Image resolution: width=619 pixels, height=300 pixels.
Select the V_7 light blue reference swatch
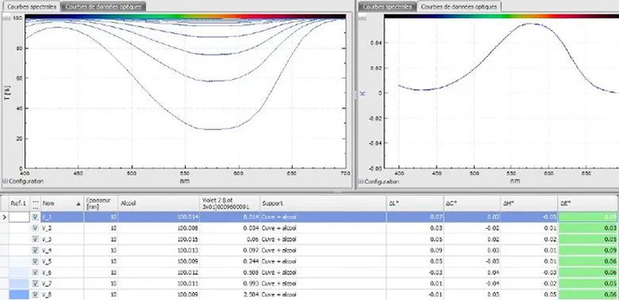tap(19, 283)
